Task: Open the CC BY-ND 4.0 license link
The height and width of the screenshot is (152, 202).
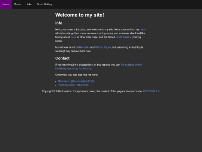Action: 151,91
